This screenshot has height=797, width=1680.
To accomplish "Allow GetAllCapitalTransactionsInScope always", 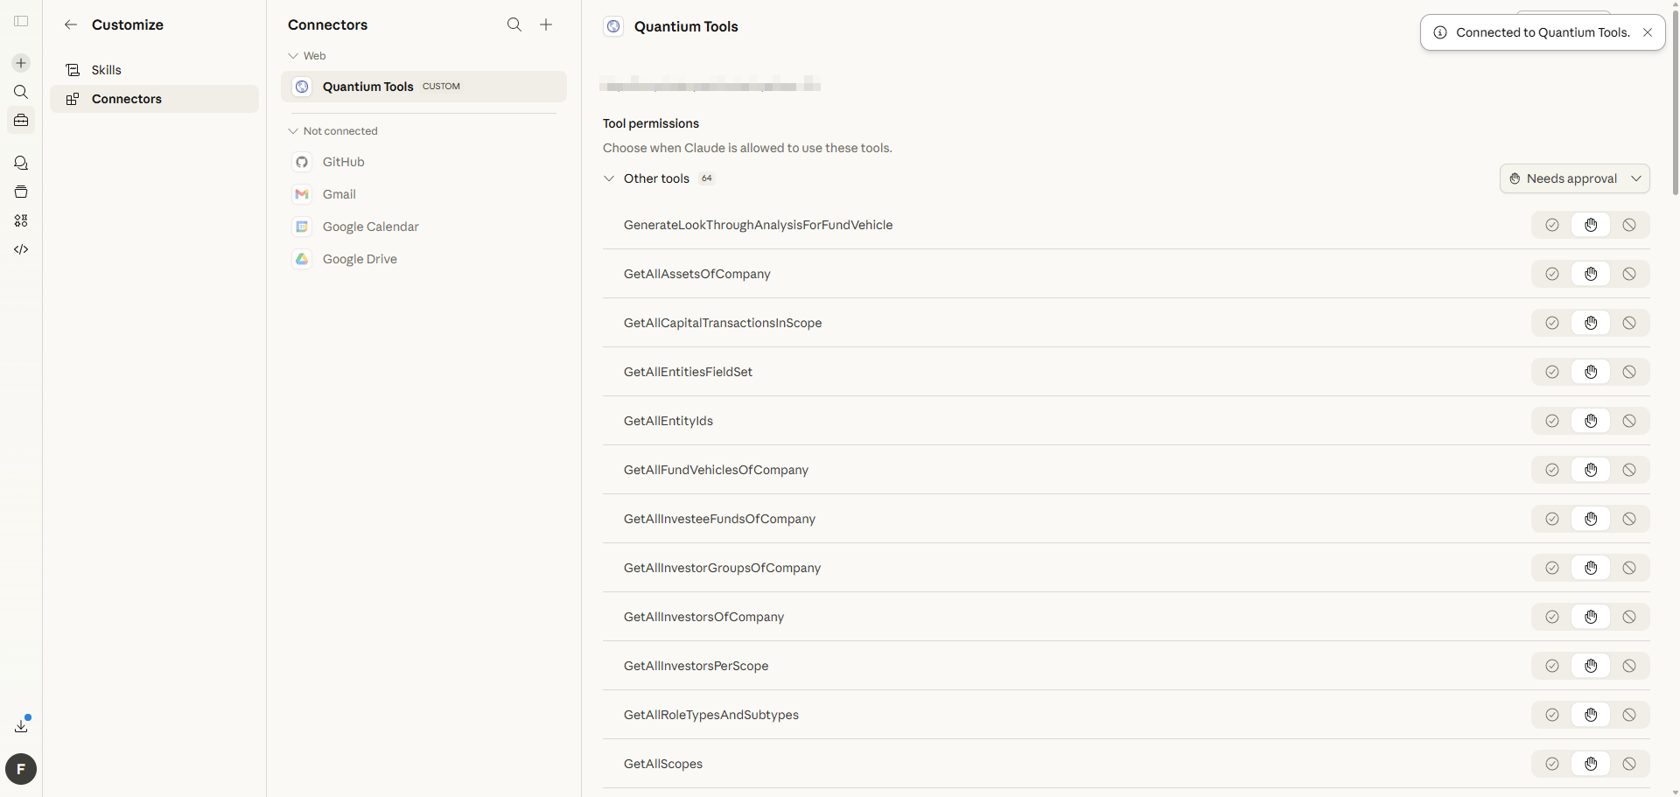I will click(x=1551, y=323).
